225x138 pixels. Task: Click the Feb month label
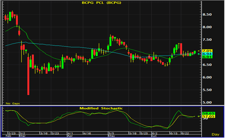coord(8,136)
